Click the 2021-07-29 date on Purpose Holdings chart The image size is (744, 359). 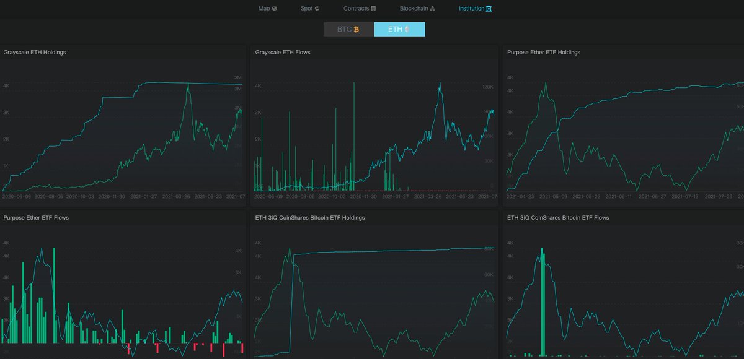pyautogui.click(x=717, y=196)
